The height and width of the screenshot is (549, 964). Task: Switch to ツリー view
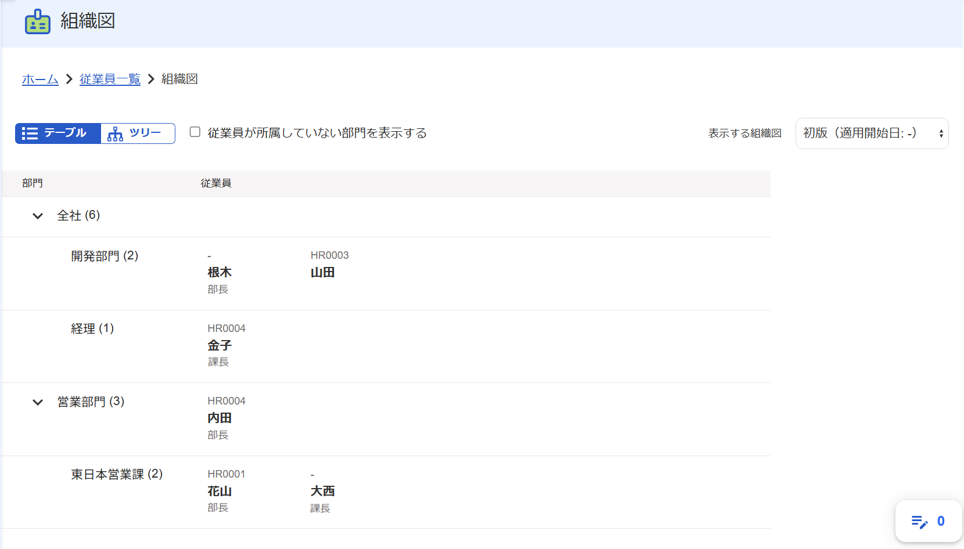click(x=138, y=133)
